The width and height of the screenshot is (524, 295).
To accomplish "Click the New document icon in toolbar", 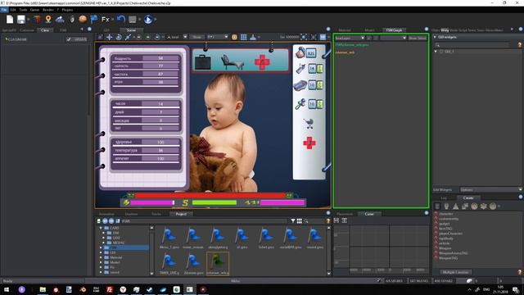I will tap(10, 20).
